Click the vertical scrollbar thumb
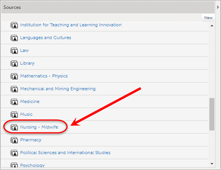Viewport: 221px width, 170px height. click(212, 114)
